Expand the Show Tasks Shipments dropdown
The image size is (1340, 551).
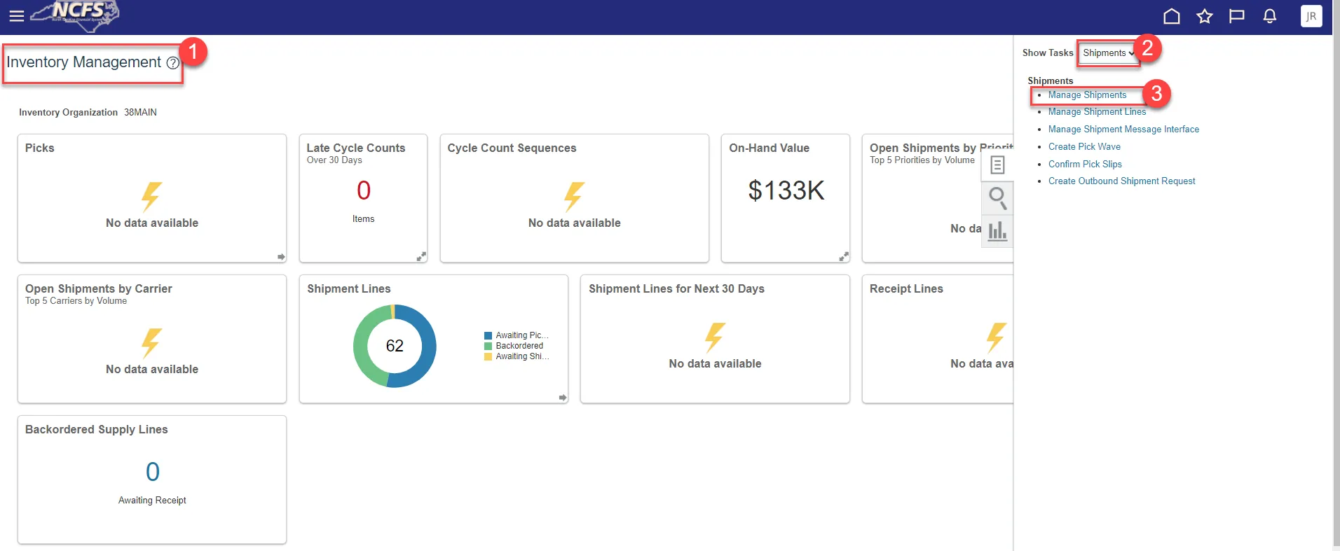[1108, 53]
